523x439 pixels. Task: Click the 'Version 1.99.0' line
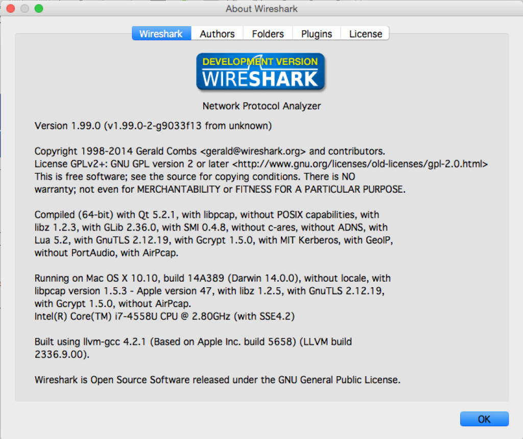tap(153, 126)
